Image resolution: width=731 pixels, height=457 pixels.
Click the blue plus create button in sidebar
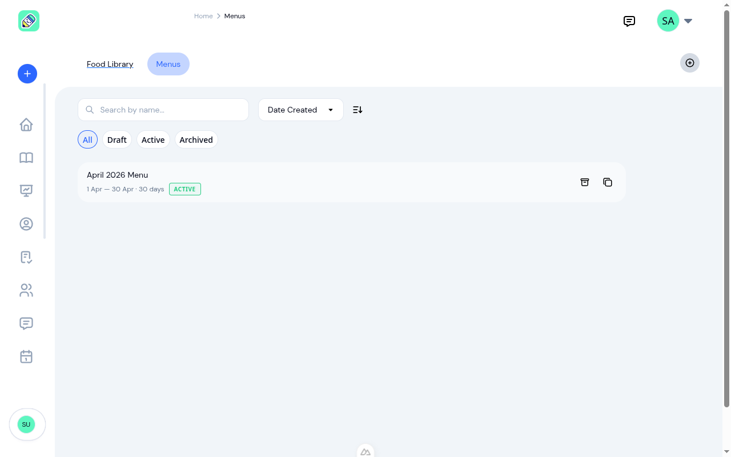(x=27, y=74)
